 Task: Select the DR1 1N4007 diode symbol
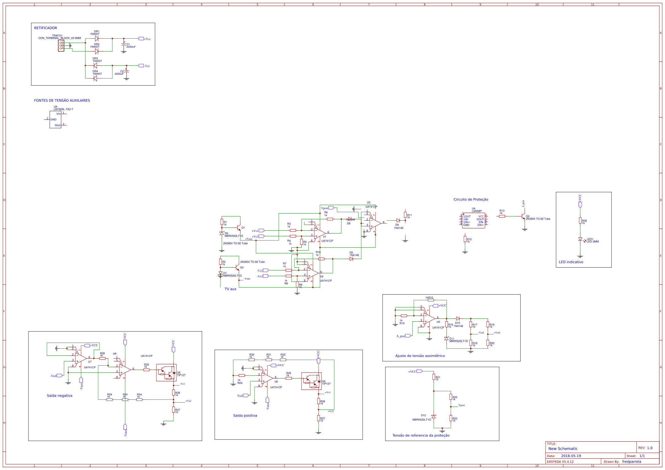(96, 38)
